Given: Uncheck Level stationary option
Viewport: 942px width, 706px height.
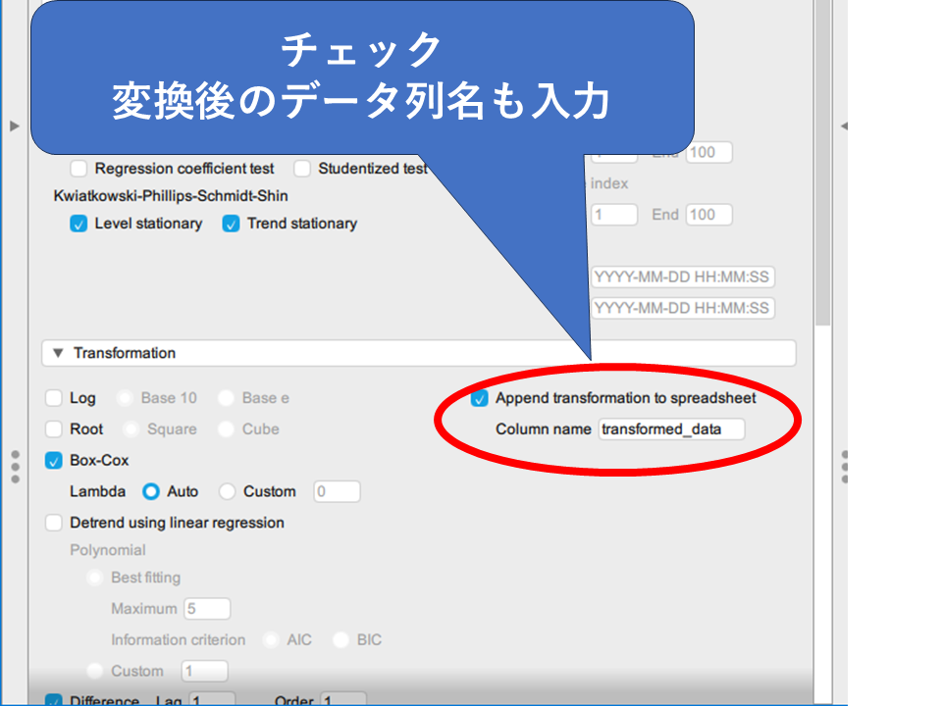Looking at the screenshot, I should 78,224.
